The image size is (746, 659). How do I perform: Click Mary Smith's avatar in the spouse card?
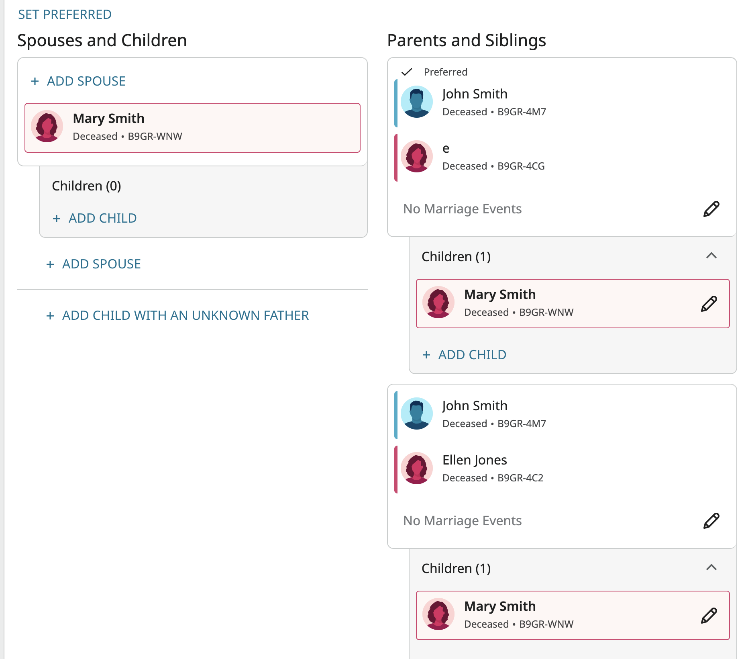pos(47,127)
